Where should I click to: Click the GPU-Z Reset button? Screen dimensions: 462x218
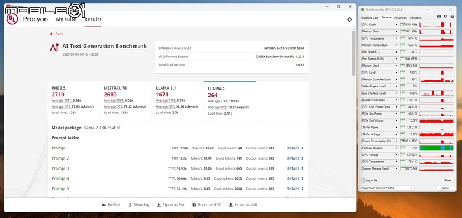448,180
